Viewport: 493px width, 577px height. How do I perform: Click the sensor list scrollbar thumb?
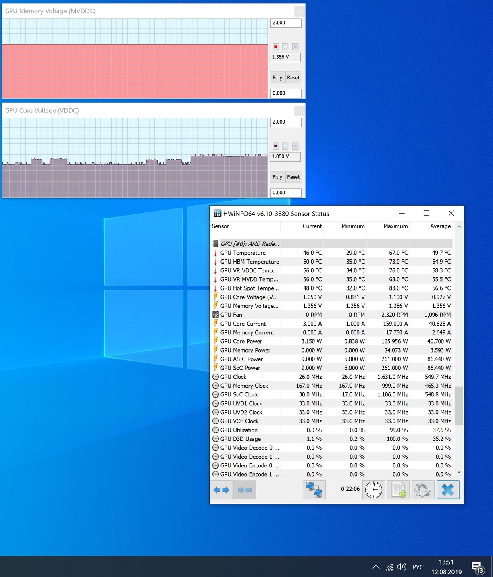pos(459,405)
